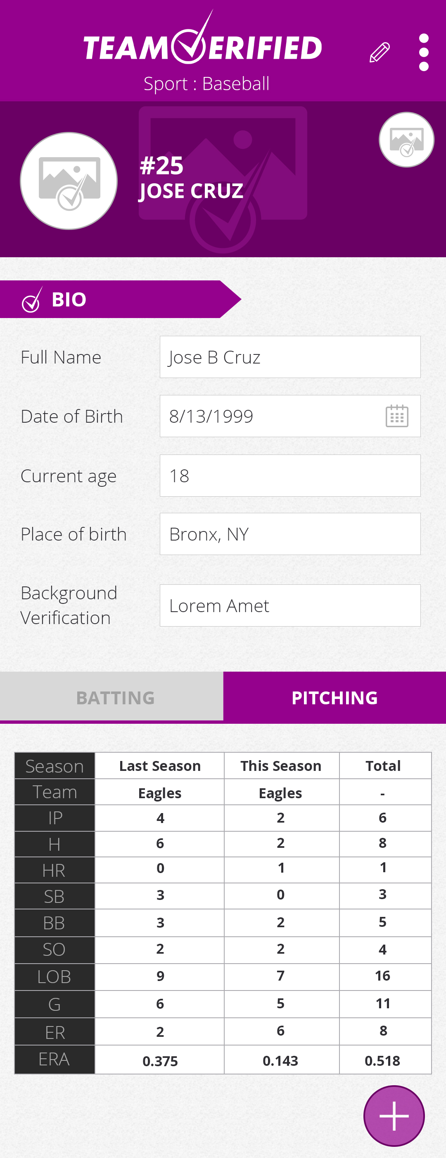Click the Background Verification field
This screenshot has height=1158, width=446.
(290, 605)
